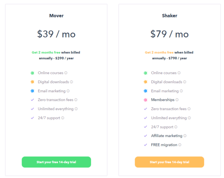Screen dimensions: 224x178
Task: Click green 'Get 2 months free' text
Action: pos(46,52)
